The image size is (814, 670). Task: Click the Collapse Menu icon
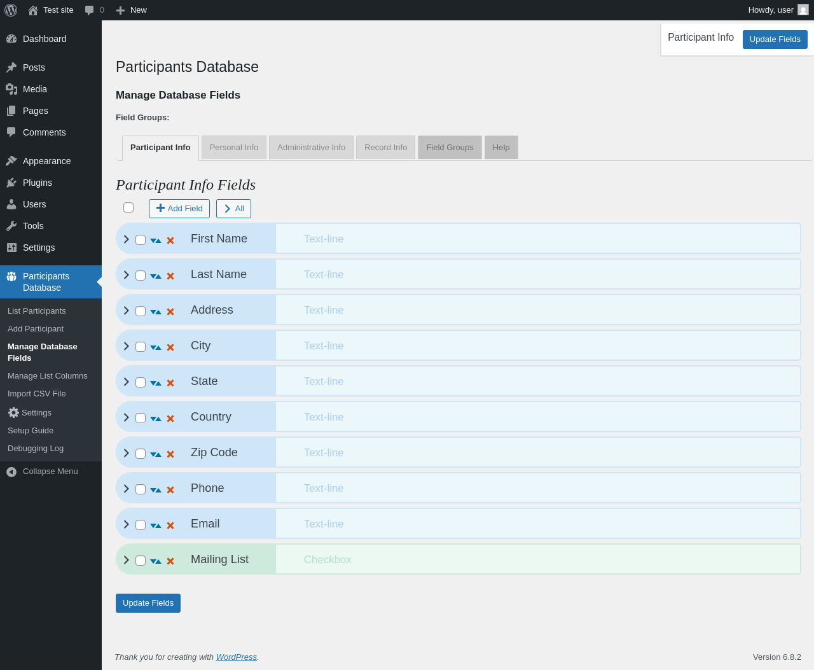pyautogui.click(x=11, y=471)
